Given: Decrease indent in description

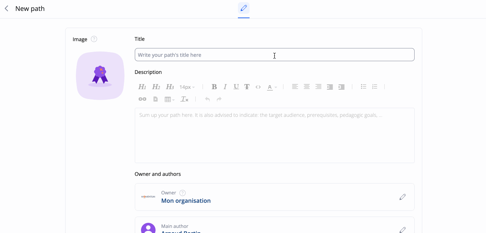Looking at the screenshot, I should [330, 87].
